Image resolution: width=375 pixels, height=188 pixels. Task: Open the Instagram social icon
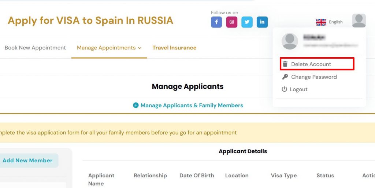tap(231, 22)
